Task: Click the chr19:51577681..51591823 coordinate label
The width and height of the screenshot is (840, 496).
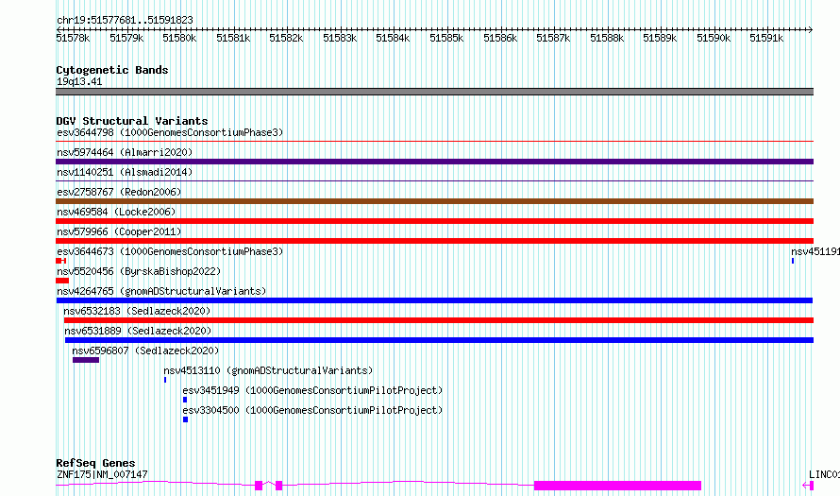Action: (125, 20)
